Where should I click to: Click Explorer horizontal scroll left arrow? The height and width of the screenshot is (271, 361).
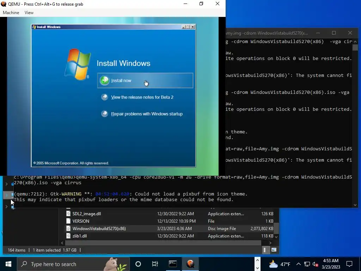pyautogui.click(x=62, y=243)
